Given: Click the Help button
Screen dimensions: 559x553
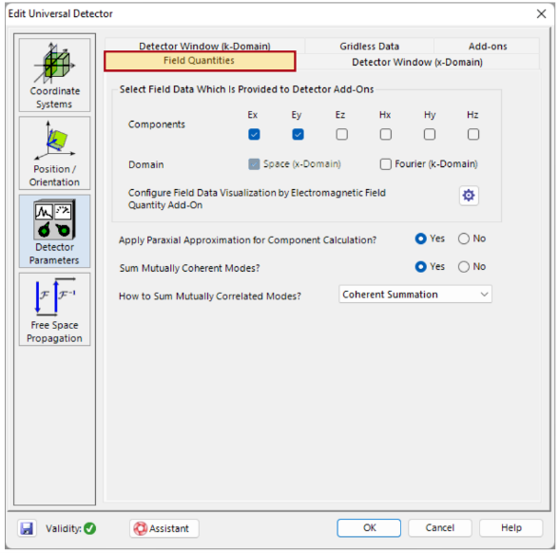Looking at the screenshot, I should click(511, 527).
